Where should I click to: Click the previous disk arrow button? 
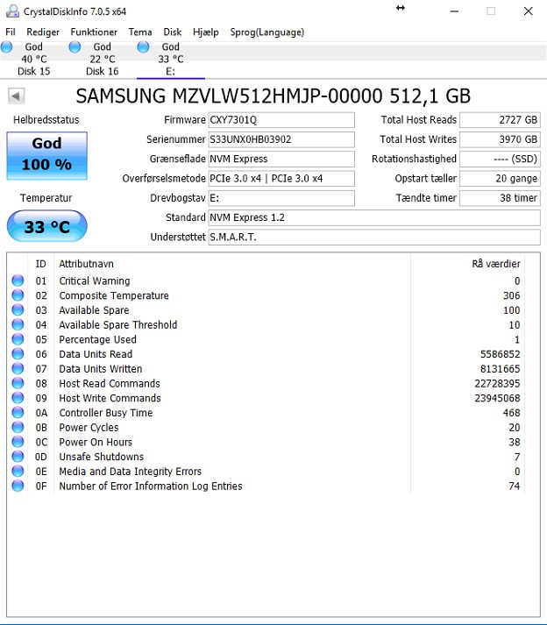(x=17, y=96)
